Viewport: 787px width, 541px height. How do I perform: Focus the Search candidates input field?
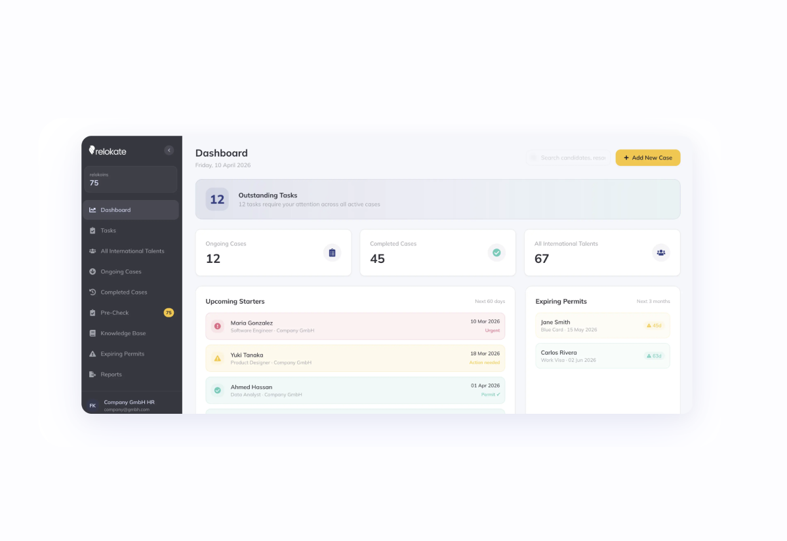pos(568,157)
